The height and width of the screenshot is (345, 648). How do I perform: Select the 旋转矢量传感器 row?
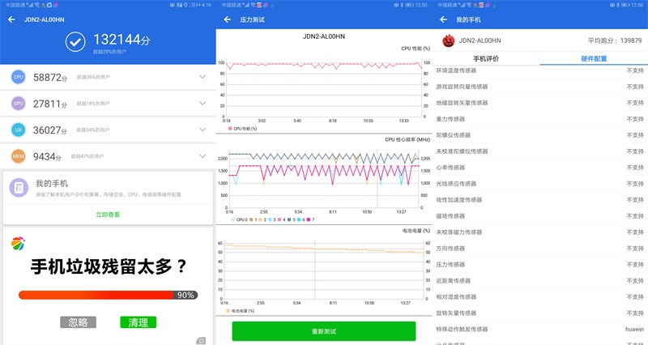click(540, 313)
